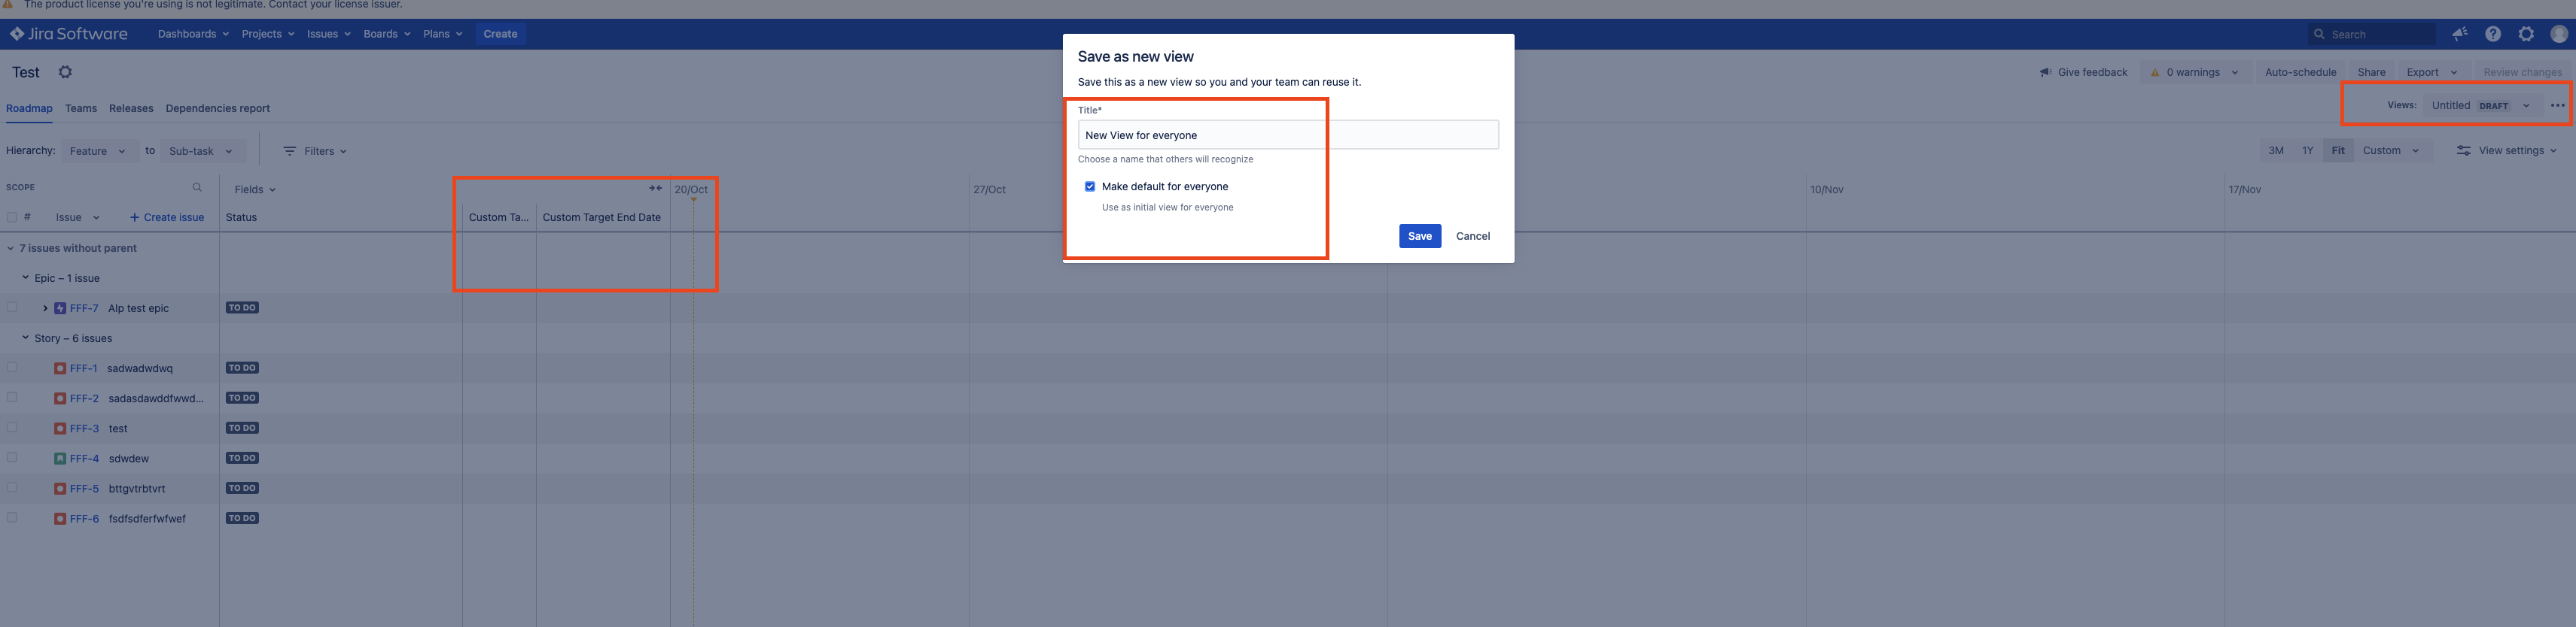Select the checkbox for FFF-2
Viewport: 2576px width, 627px height.
[12, 398]
